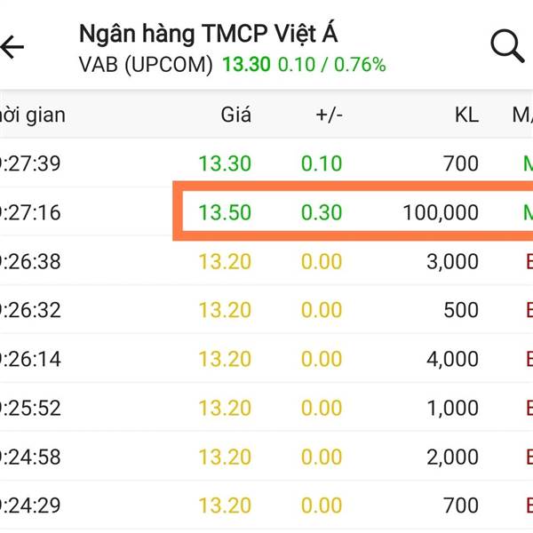The width and height of the screenshot is (533, 533).
Task: Tap price 13.20 in the :24:58 row
Action: (225, 457)
